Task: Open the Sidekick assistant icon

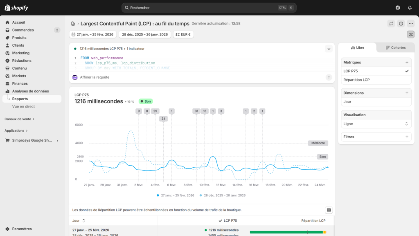Action: point(397,7)
